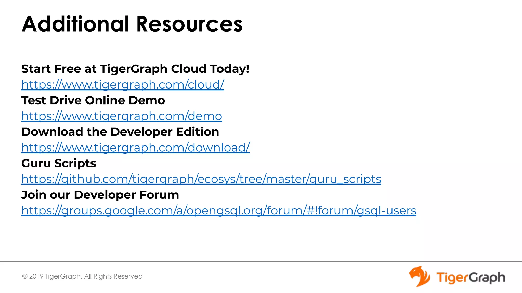Select the 'Additional Resources' slide title
Viewport: 522px width, 293px height.
tap(132, 24)
